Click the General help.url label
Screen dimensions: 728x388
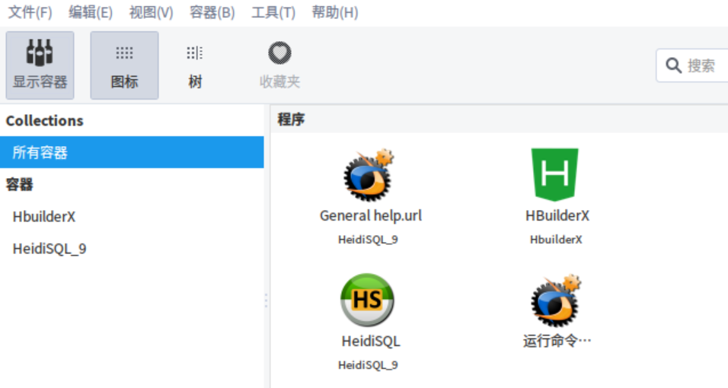371,216
